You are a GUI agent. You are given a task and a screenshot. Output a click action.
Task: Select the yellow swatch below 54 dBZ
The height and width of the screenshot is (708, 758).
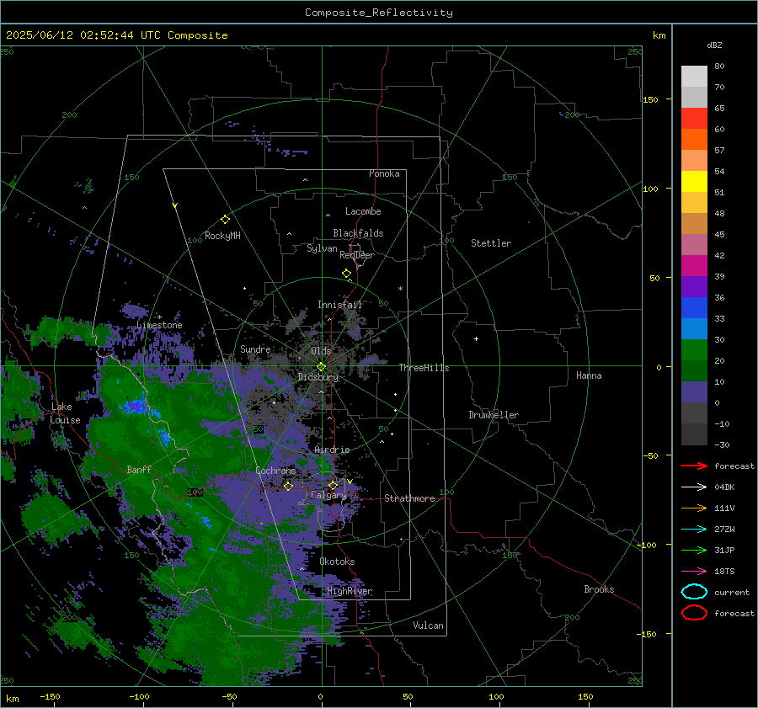694,181
